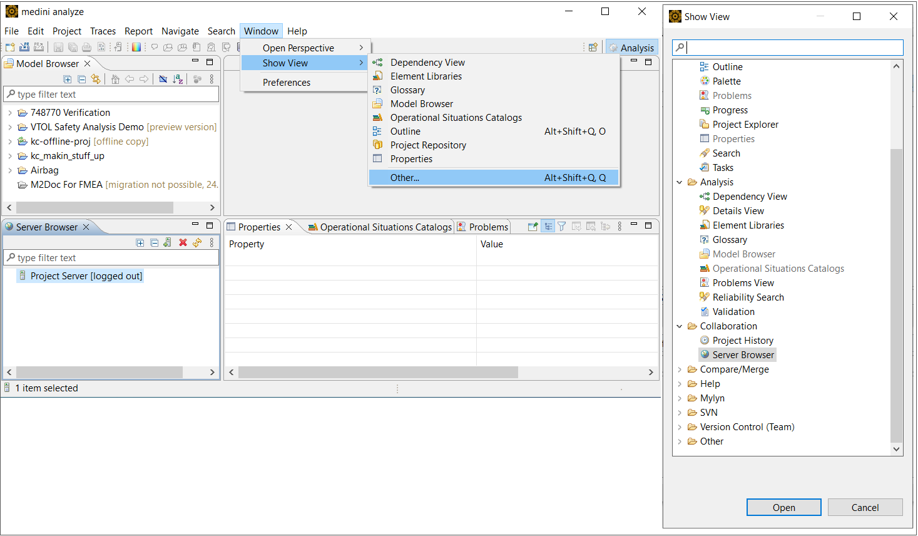Screen dimensions: 918x536
Task: Refresh Server Browser with yellow arrows icon
Action: click(x=197, y=243)
